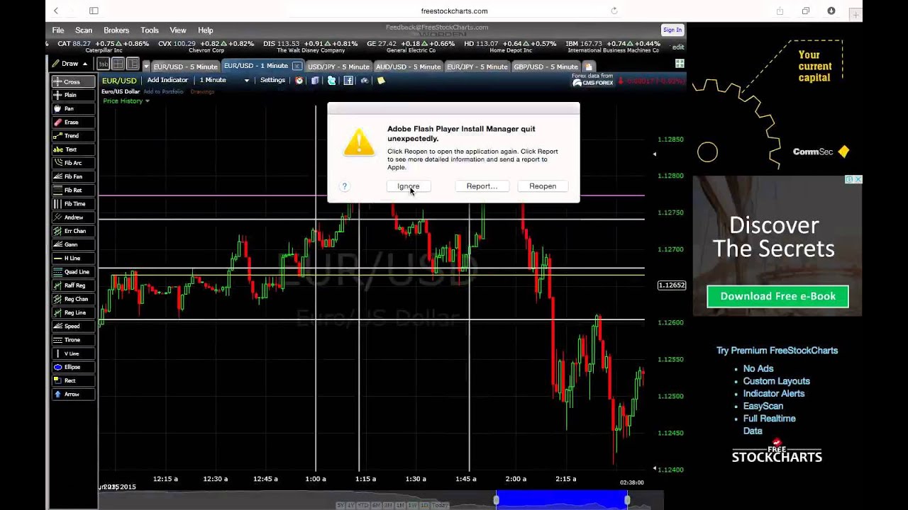This screenshot has width=908, height=510.
Task: Click the yellow sticky note icon
Action: pos(381,81)
